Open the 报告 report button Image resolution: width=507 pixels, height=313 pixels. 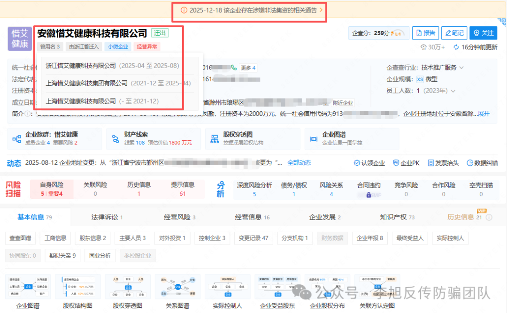425,33
